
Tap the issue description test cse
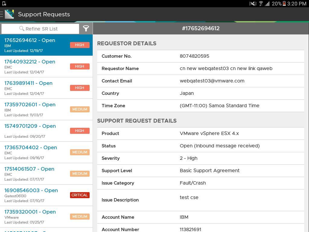pos(189,198)
